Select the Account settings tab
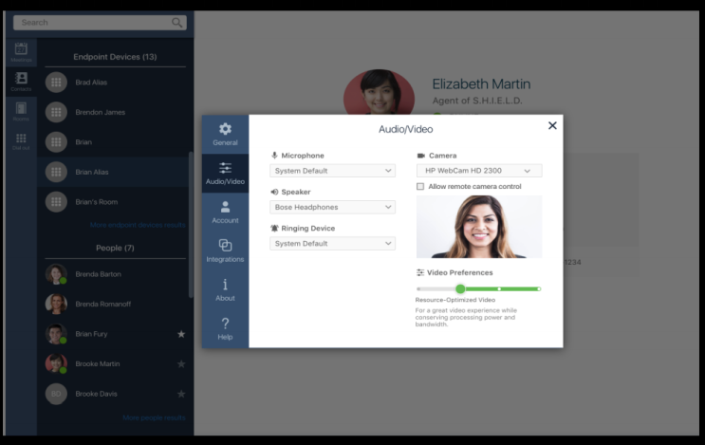This screenshot has width=705, height=445. tap(225, 212)
